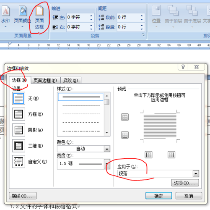
Task: Toggle the top border in preview
Action: click(x=125, y=117)
